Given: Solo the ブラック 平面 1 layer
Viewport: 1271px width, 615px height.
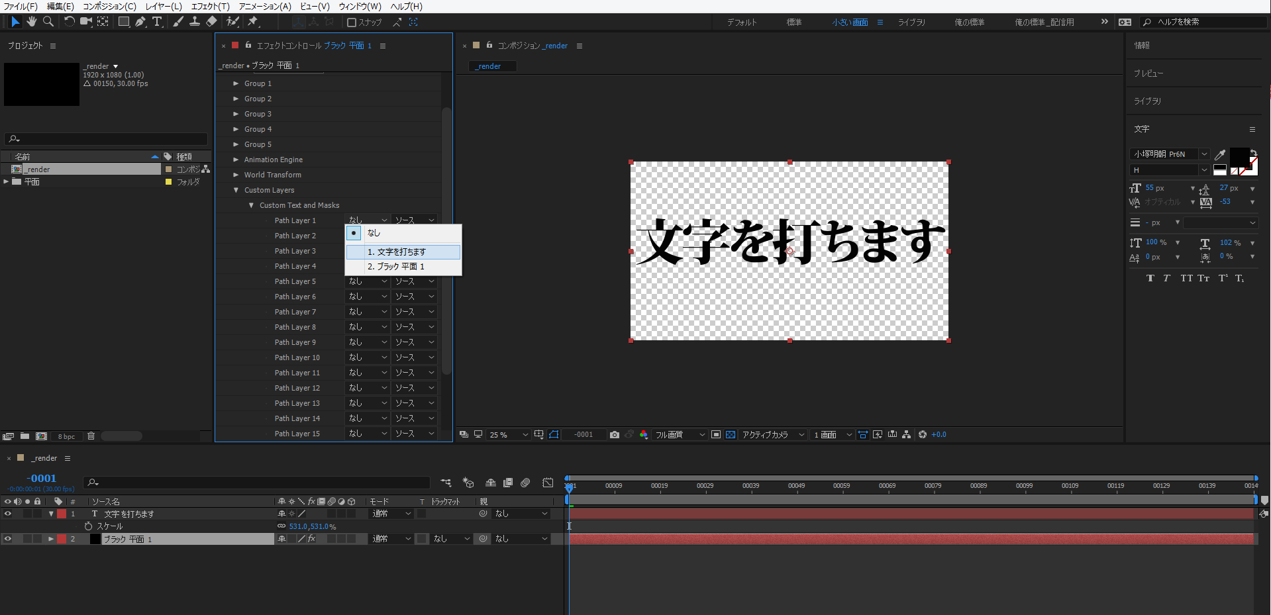Looking at the screenshot, I should pos(27,539).
